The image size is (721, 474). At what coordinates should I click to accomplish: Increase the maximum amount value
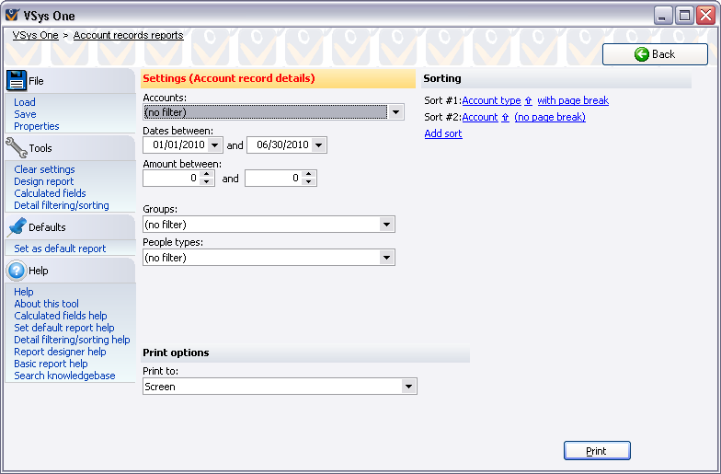[x=309, y=174]
